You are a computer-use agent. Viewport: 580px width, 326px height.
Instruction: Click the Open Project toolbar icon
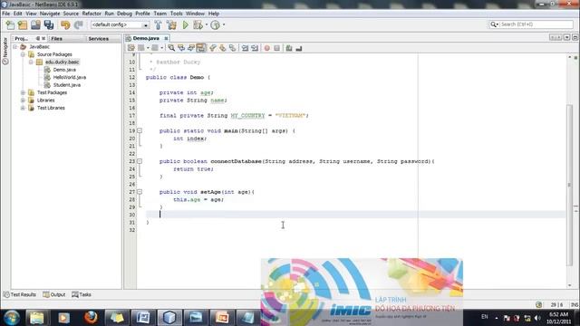pos(35,24)
